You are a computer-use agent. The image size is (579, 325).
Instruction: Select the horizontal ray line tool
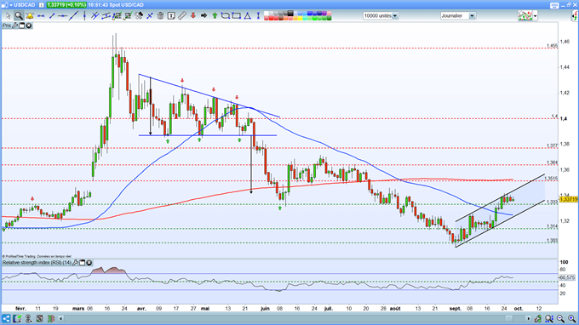63,16
